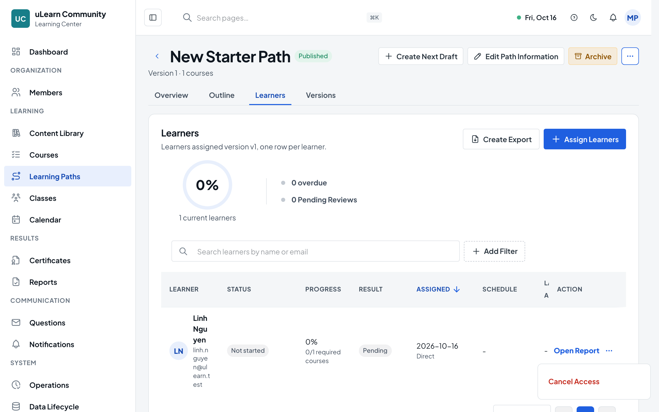659x412 pixels.
Task: Choose Cancel Access from the popup menu
Action: [574, 381]
